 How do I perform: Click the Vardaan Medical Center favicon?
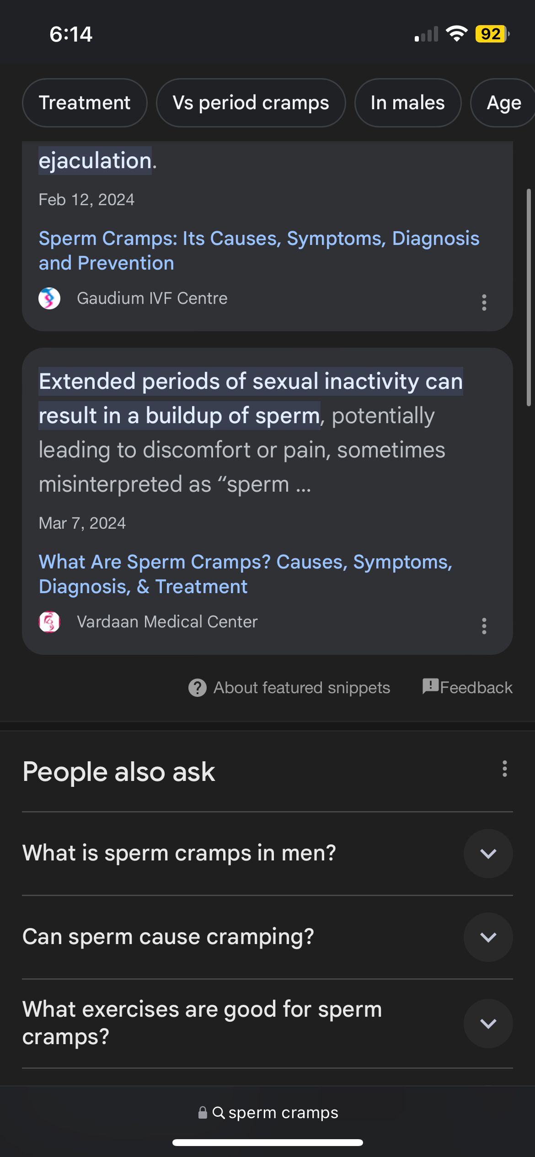point(49,622)
